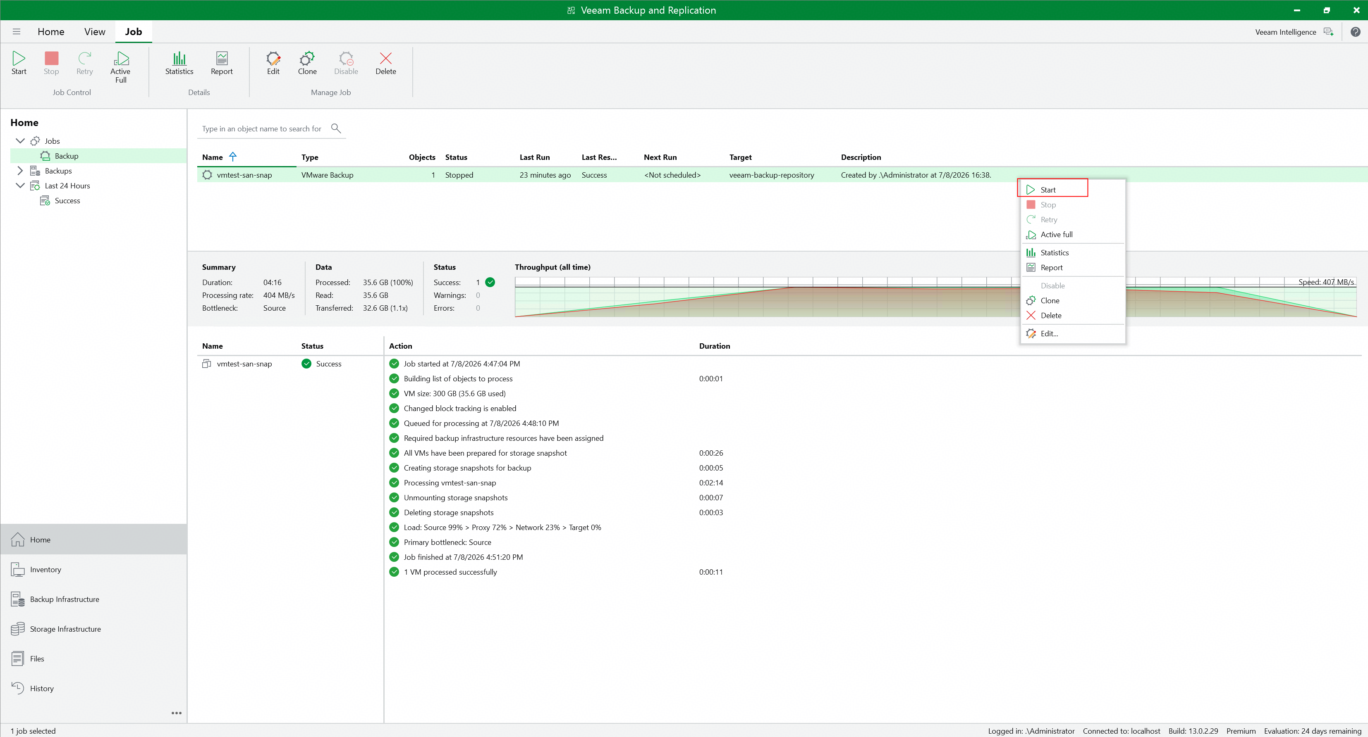1368x737 pixels.
Task: Click the 1 VM processed successfully entry
Action: click(x=450, y=572)
